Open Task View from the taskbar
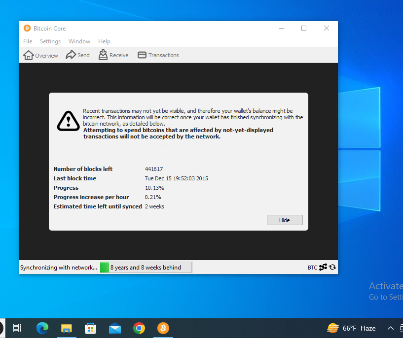 [x=17, y=328]
